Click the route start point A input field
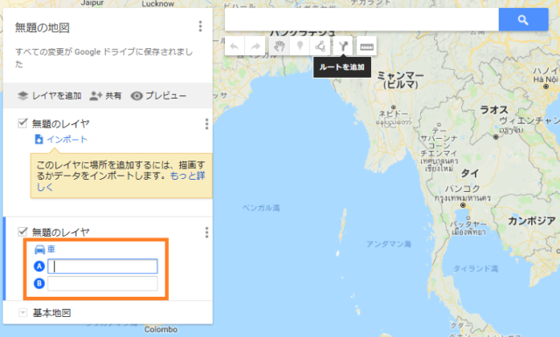The image size is (560, 337). coord(102,266)
